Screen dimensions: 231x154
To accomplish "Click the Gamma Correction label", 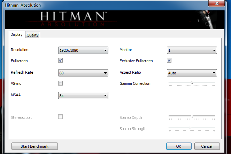I will pos(135,83).
